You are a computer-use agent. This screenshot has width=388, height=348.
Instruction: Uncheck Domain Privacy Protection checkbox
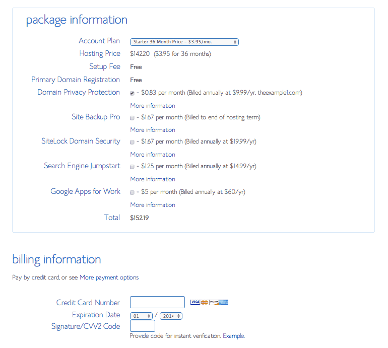132,93
